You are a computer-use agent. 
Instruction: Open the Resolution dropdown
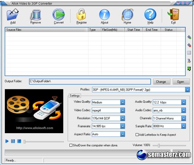122,118
